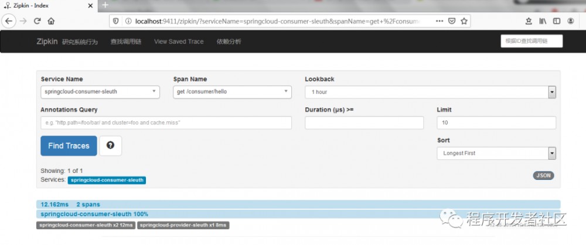
Task: Click the springcloud-consumer-sleuth 100% trace bar
Action: [298, 215]
